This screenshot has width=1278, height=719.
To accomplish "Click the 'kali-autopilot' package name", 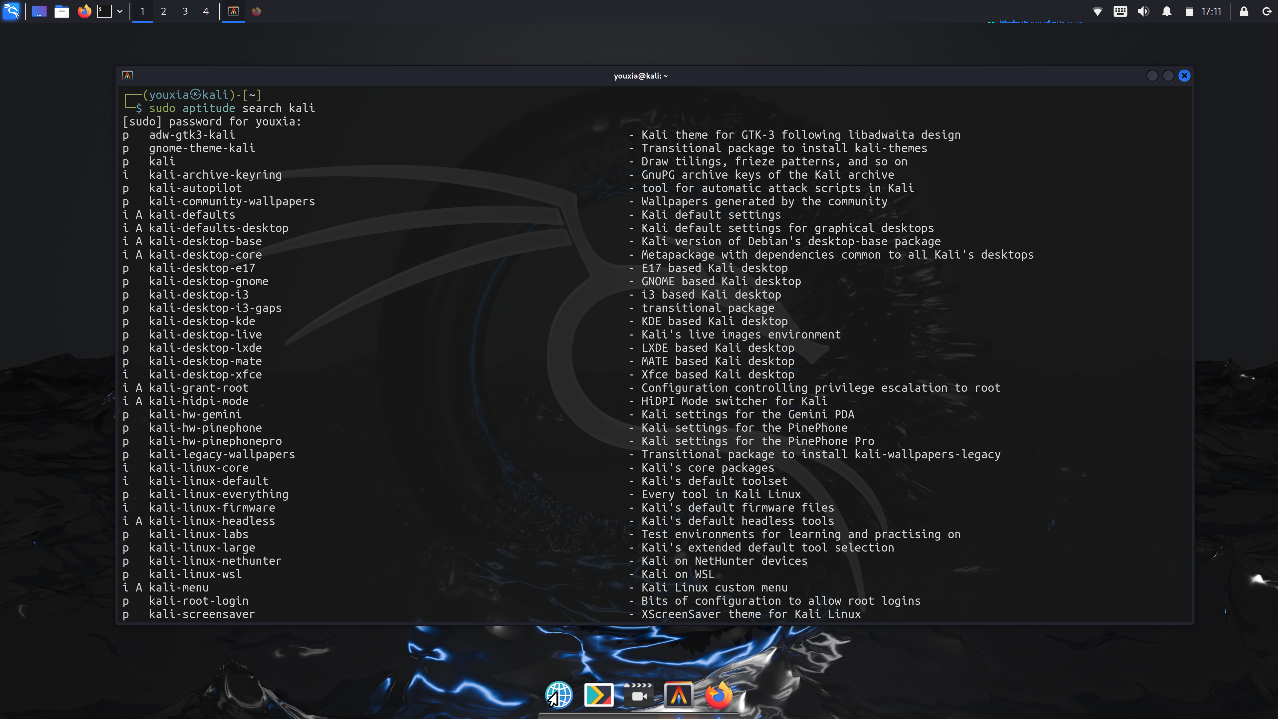I will pos(195,188).
